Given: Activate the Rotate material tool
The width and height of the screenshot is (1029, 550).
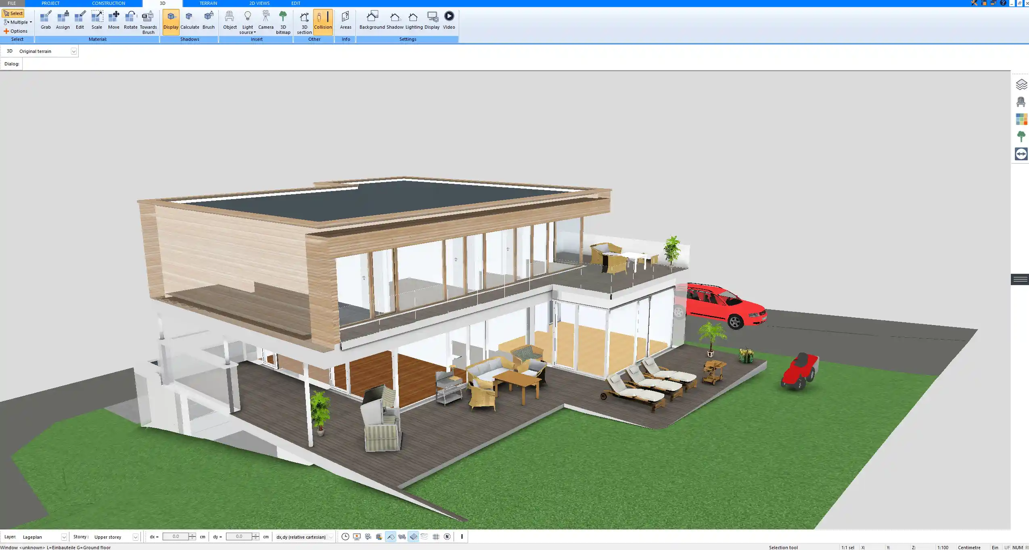Looking at the screenshot, I should coord(131,21).
